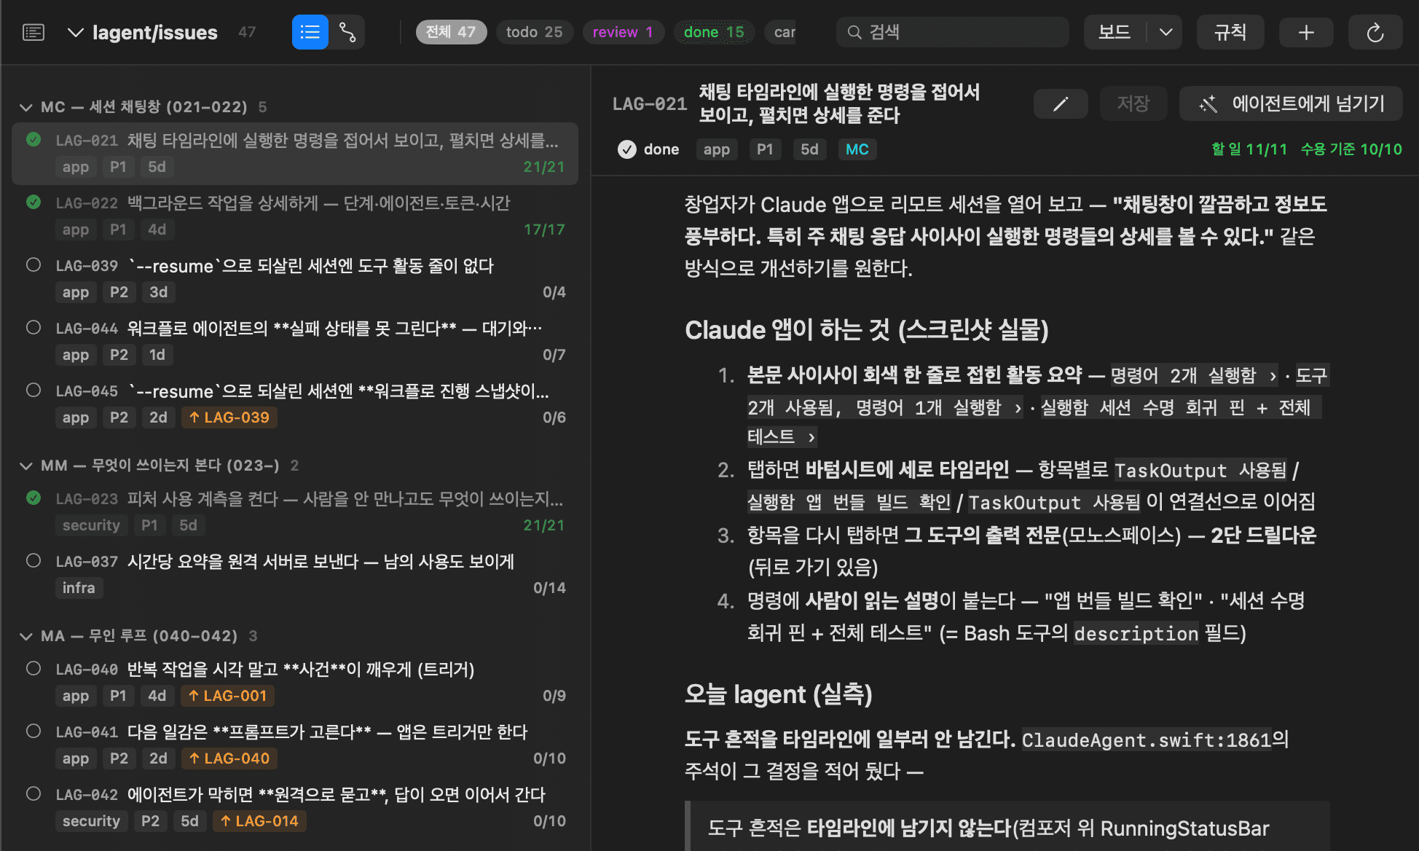The height and width of the screenshot is (851, 1419).
Task: Click the description code term in item 4
Action: click(x=1136, y=634)
